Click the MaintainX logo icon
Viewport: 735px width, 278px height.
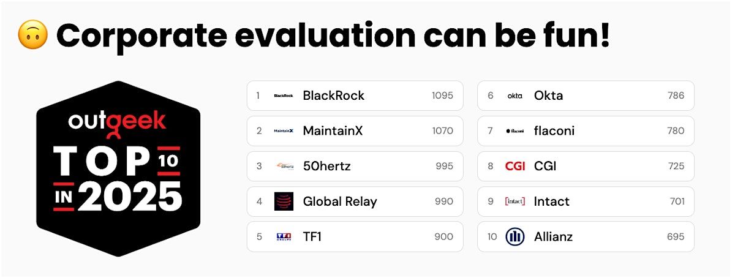pyautogui.click(x=284, y=131)
